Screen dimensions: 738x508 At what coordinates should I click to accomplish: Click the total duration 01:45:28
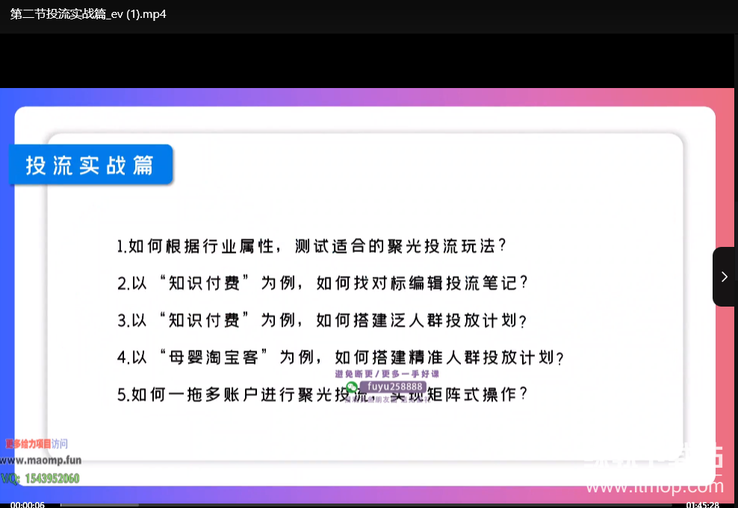pyautogui.click(x=702, y=505)
